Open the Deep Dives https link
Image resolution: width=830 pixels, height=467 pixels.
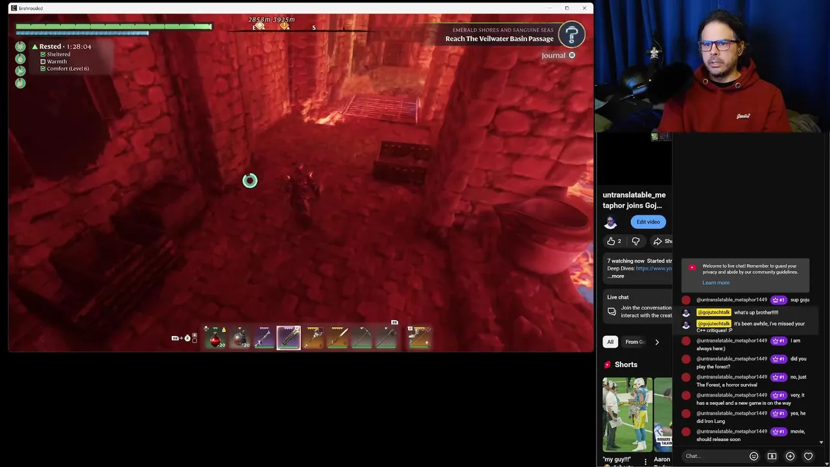(x=654, y=269)
